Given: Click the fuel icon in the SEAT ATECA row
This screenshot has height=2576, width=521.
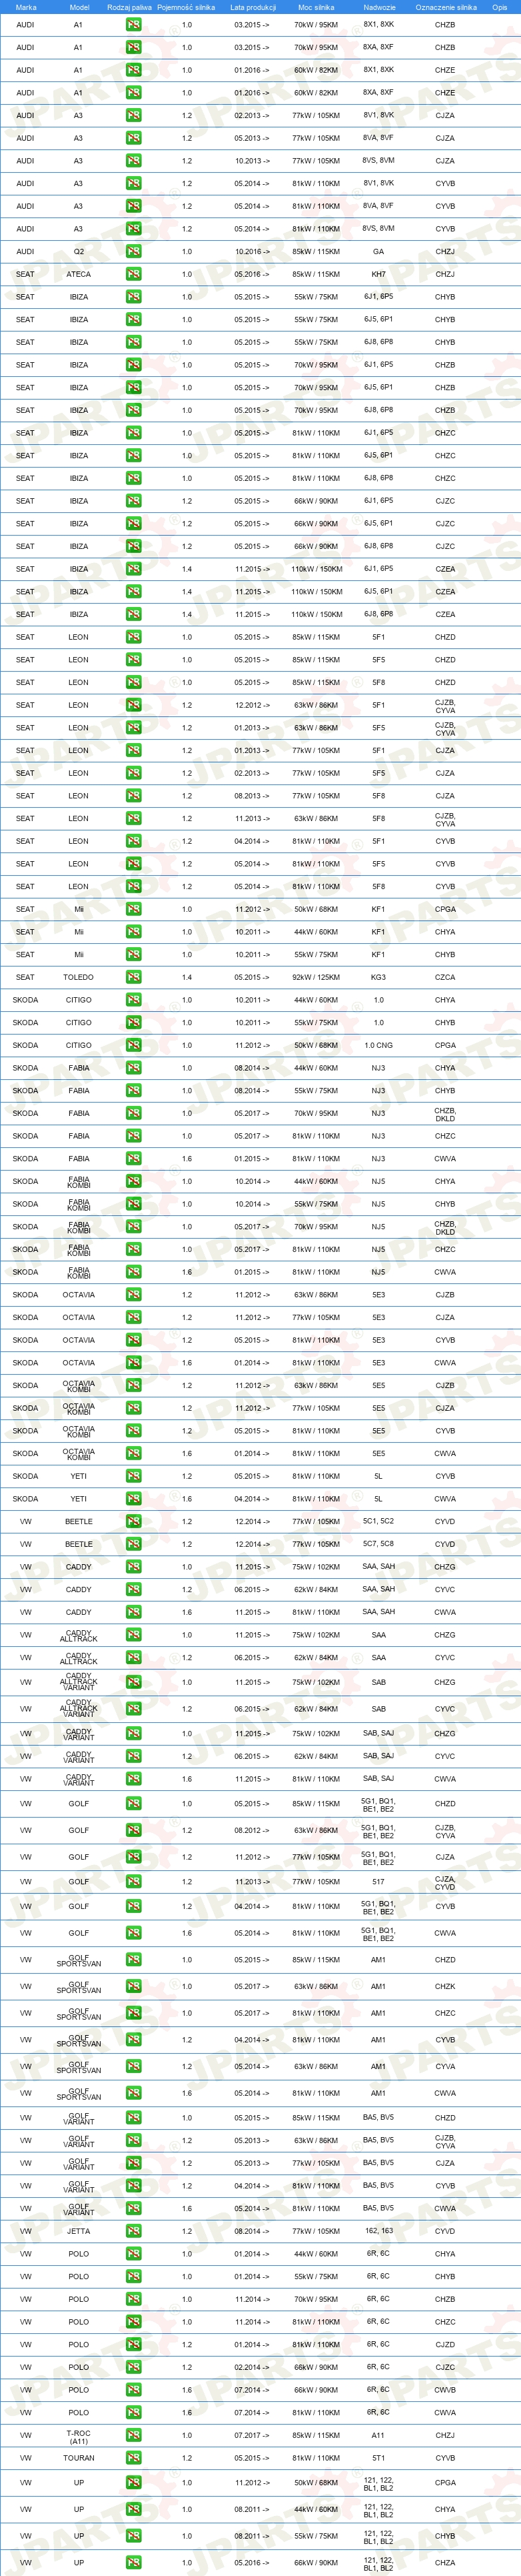Looking at the screenshot, I should pos(133,274).
